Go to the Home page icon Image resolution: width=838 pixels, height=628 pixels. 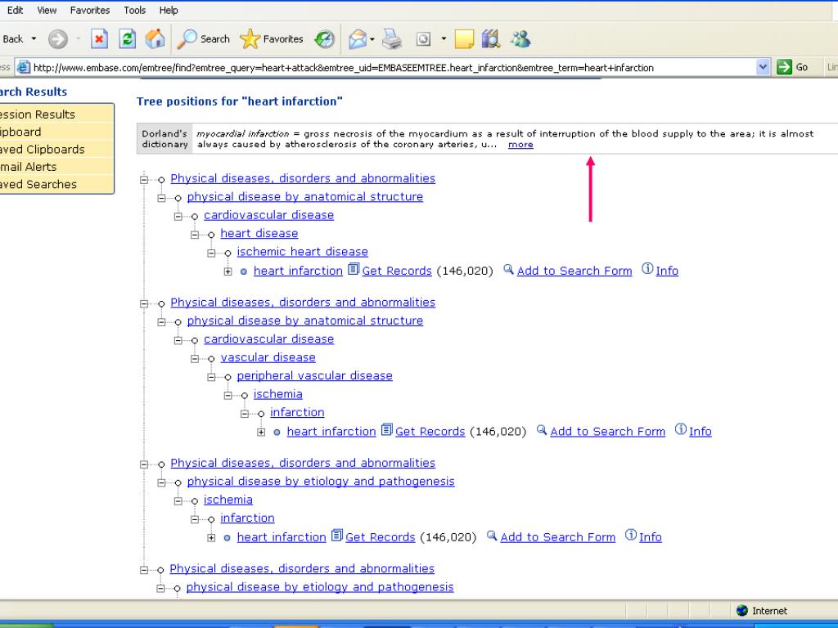pos(154,39)
